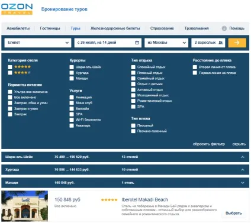This screenshot has width=251, height=223.
Task: Click the Бронирование туров heading
Action: 65,9
